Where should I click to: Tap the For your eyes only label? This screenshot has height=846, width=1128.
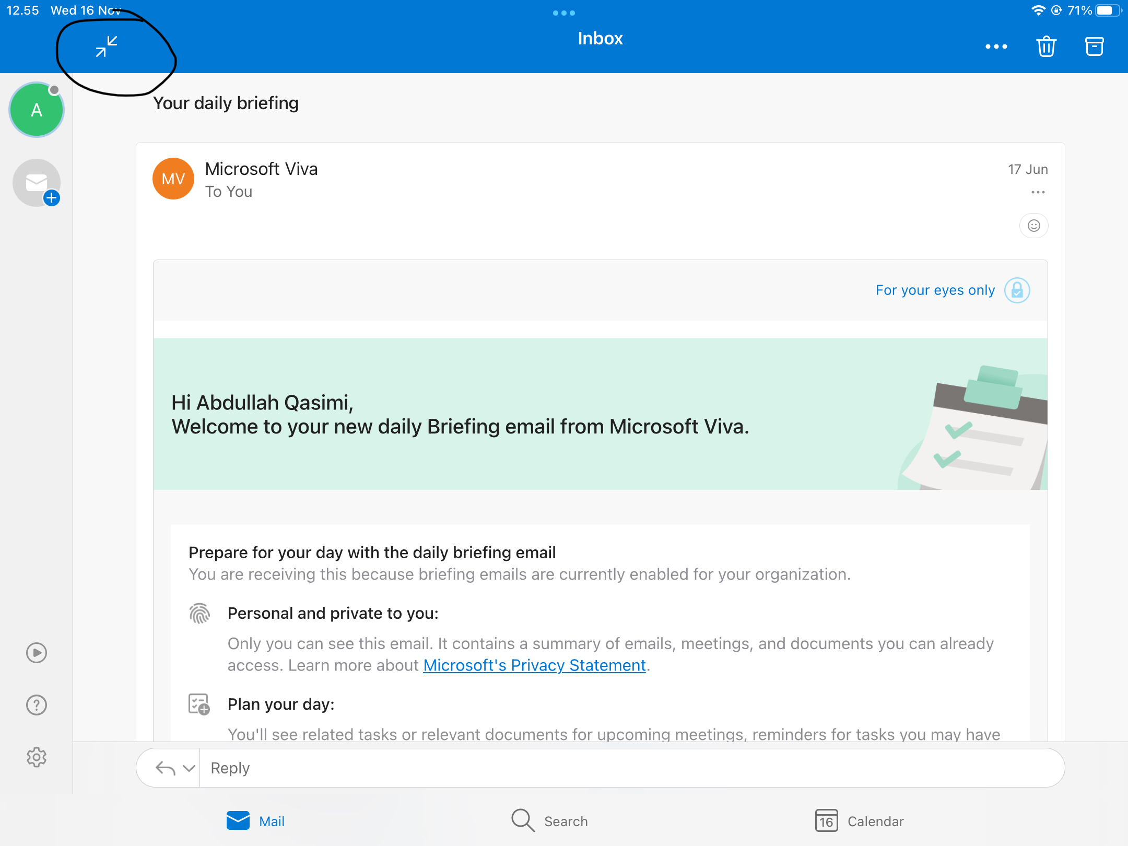point(935,290)
